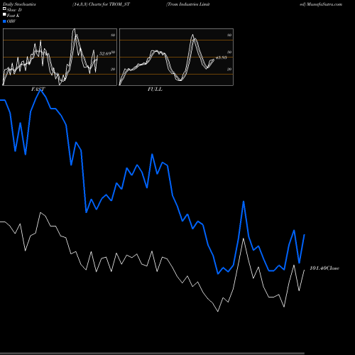Click the Fast K legend swatch
The image size is (355, 355).
click(x=4, y=15)
